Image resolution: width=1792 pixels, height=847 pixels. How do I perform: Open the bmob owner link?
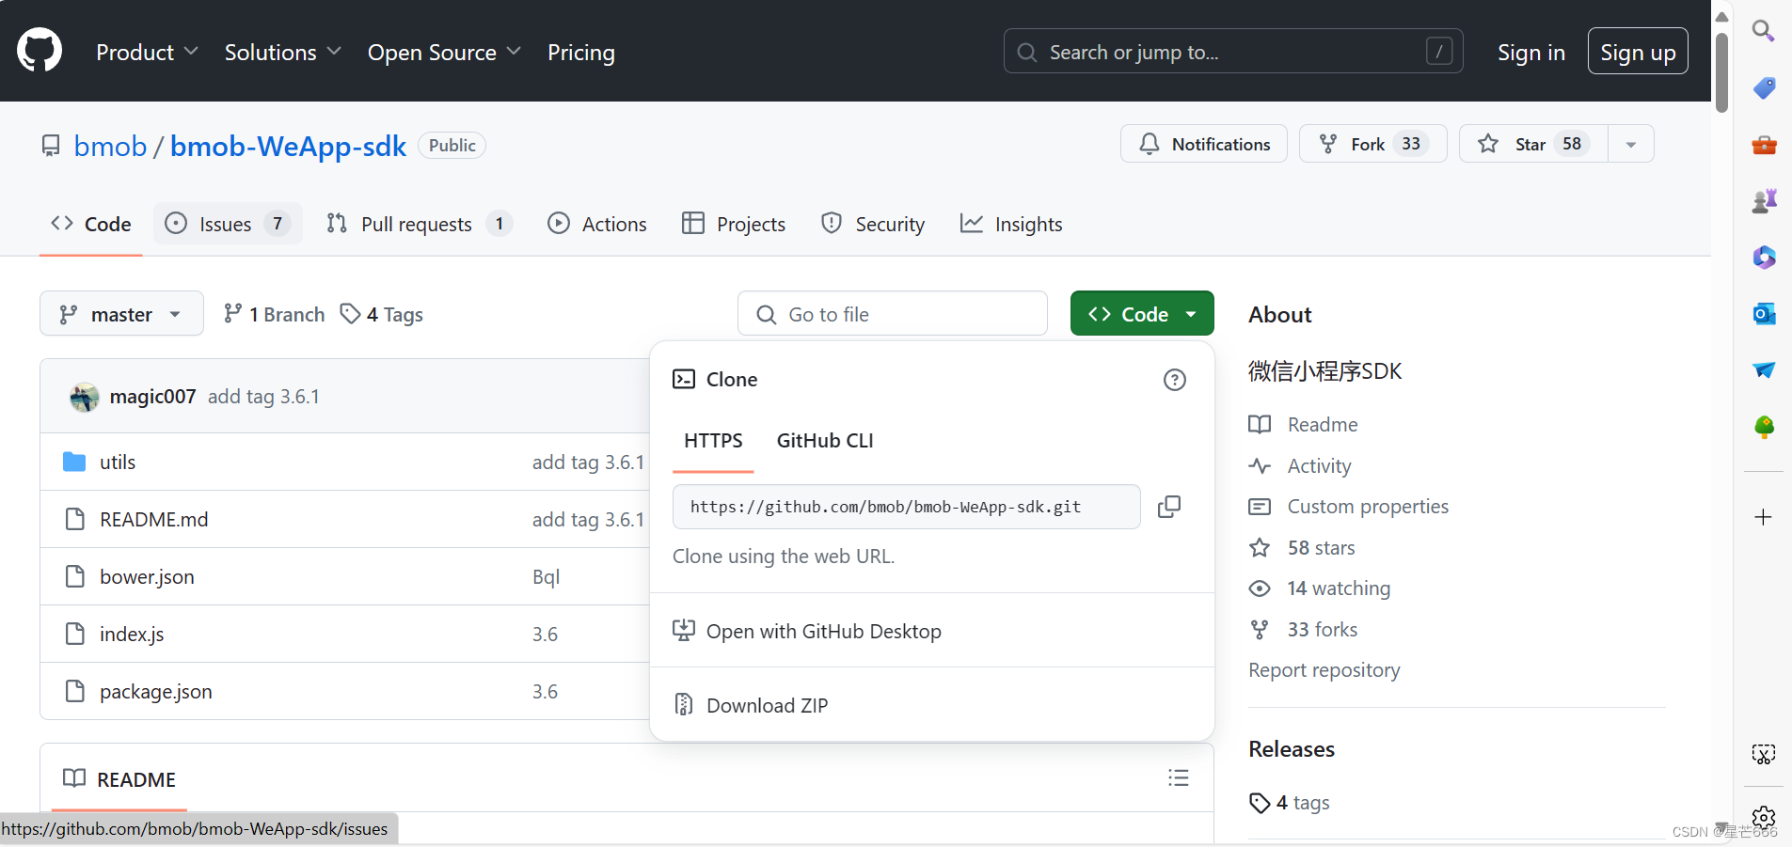pyautogui.click(x=110, y=146)
